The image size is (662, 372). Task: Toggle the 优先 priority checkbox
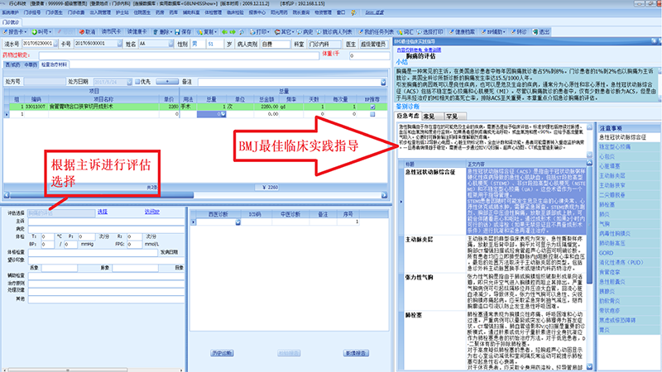coord(137,82)
